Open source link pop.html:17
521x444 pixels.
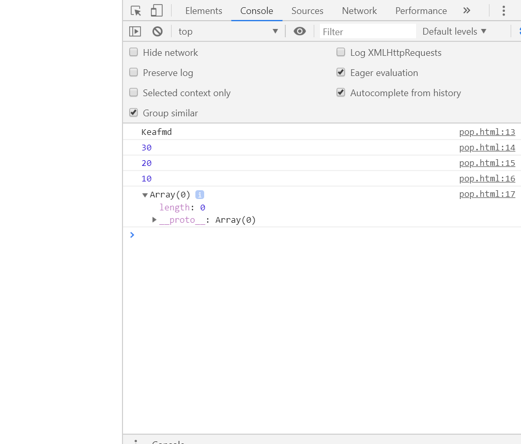(x=487, y=194)
